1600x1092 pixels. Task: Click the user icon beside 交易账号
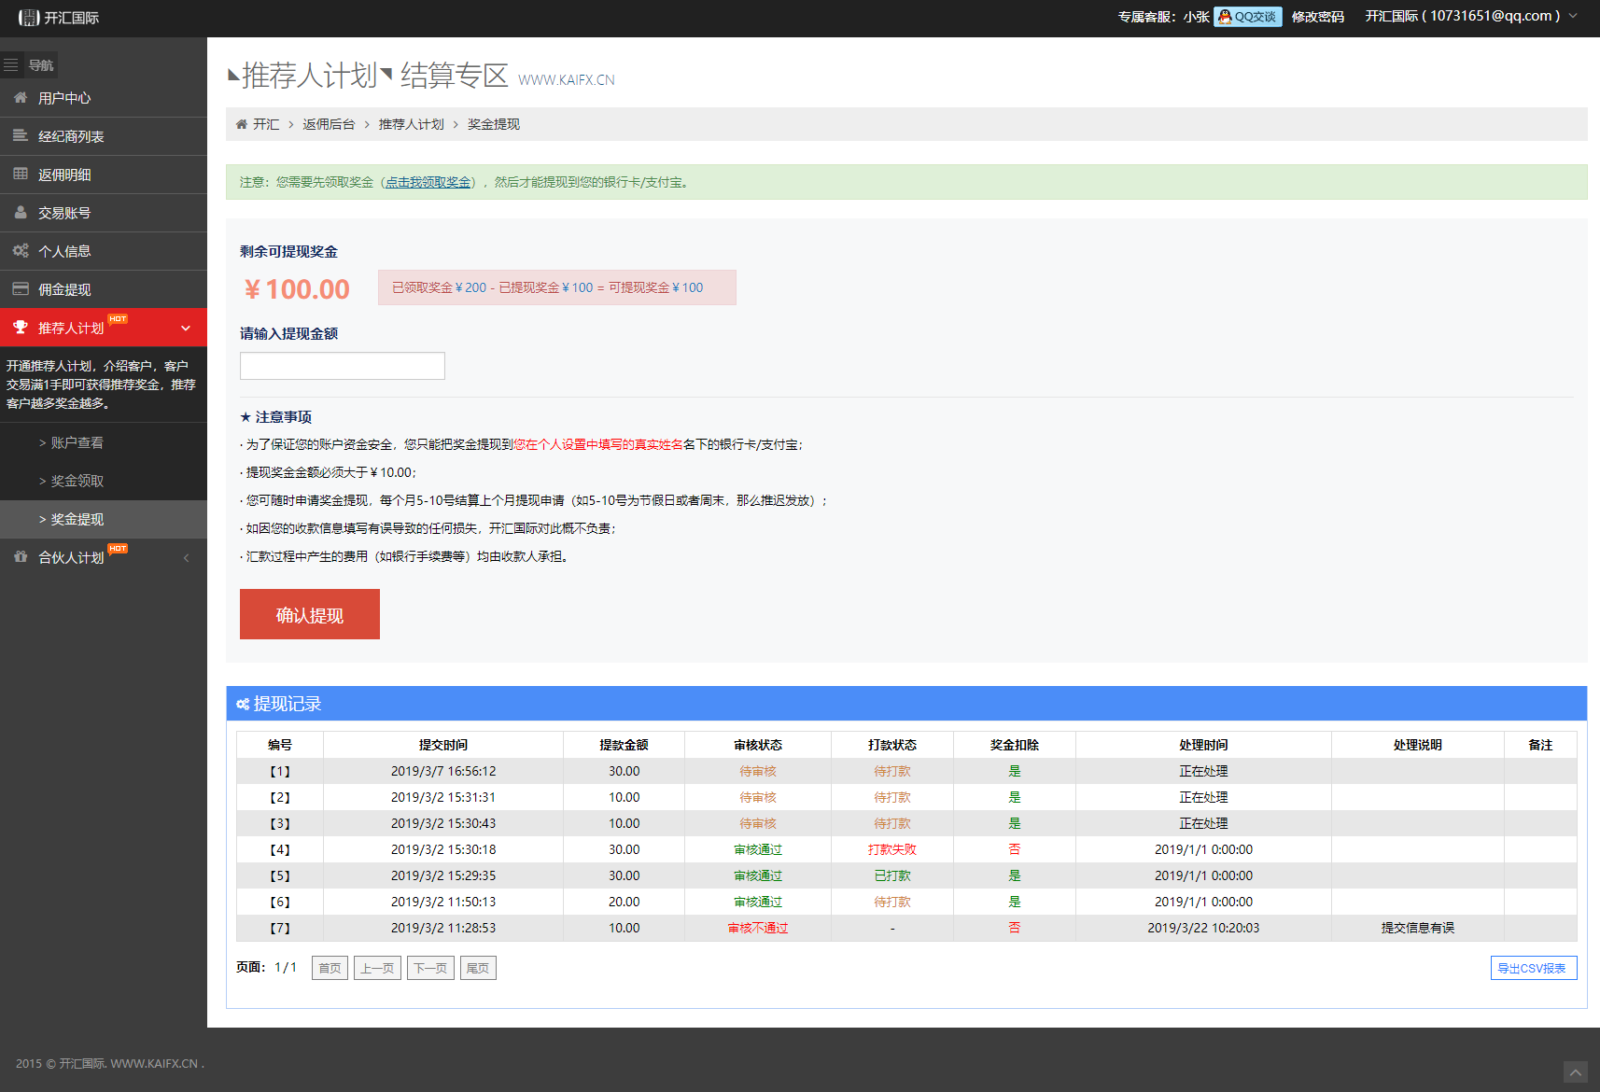point(21,212)
